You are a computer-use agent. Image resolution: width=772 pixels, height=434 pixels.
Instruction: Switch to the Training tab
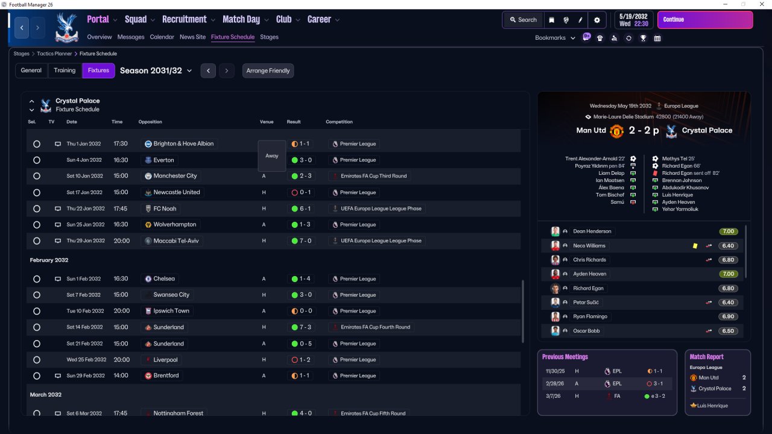tap(65, 71)
